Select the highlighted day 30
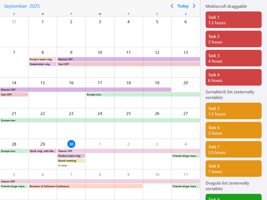The width and height of the screenshot is (267, 200). pyautogui.click(x=71, y=144)
